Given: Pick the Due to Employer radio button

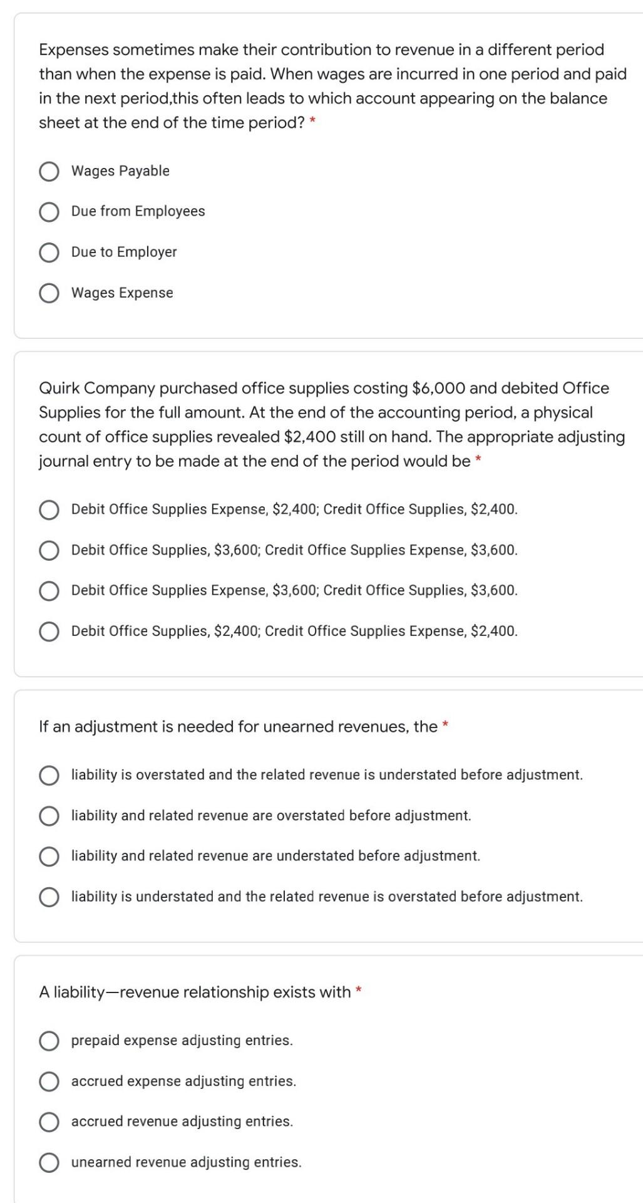Looking at the screenshot, I should pyautogui.click(x=49, y=253).
